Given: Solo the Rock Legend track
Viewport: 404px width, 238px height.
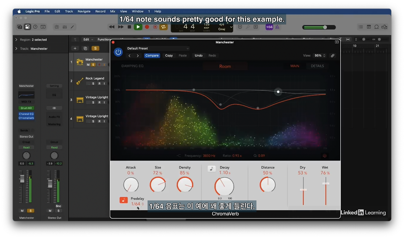Looking at the screenshot, I should pos(93,83).
